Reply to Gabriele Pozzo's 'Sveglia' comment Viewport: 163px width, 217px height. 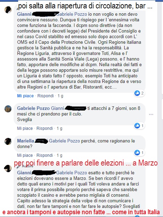pyautogui.click(x=45, y=128)
